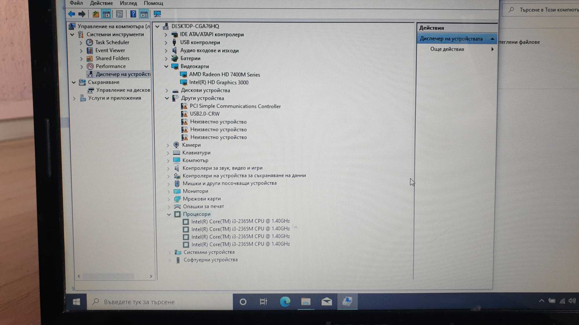Click the Back arrow toolbar icon
579x325 pixels.
coord(72,14)
